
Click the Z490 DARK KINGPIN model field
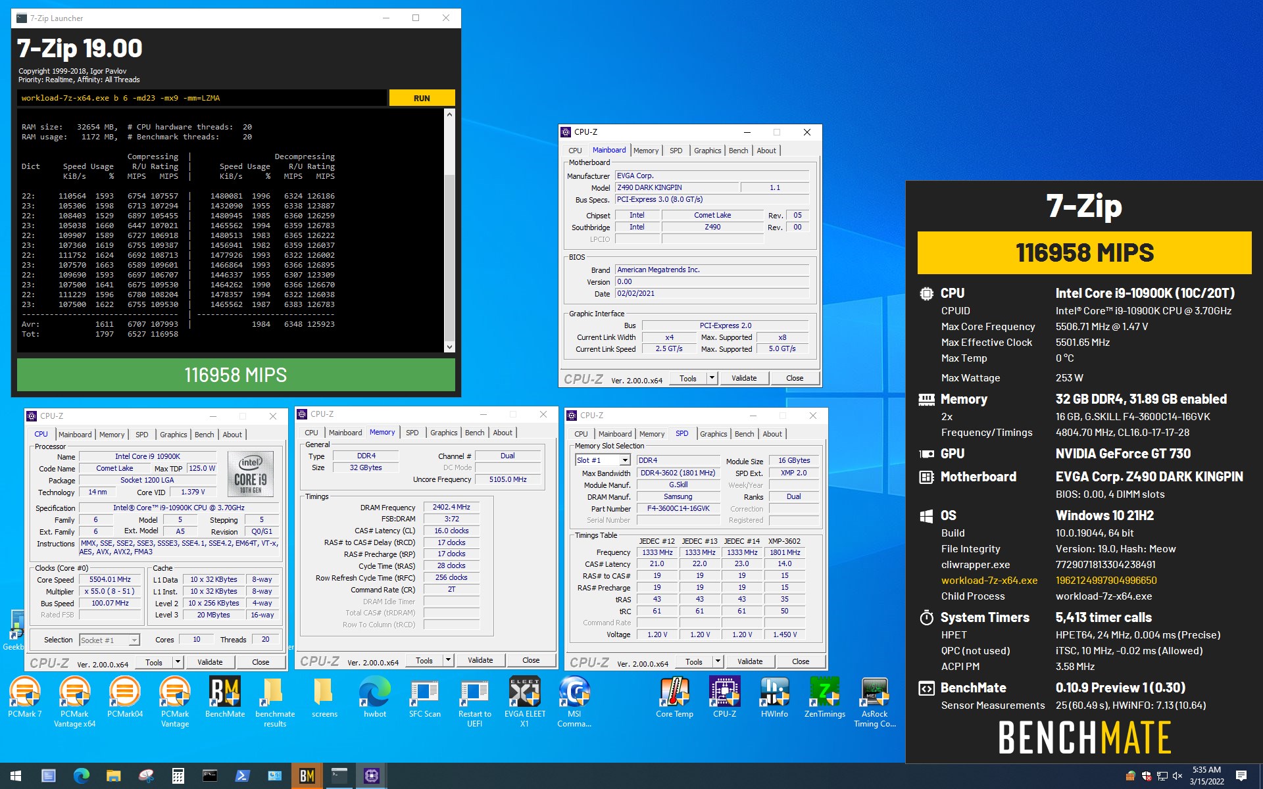(x=676, y=187)
